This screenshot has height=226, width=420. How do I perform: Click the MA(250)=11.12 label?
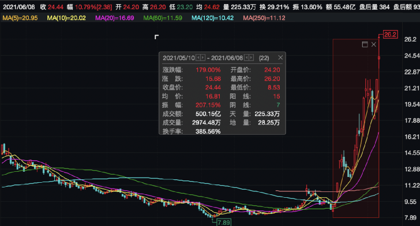264,18
